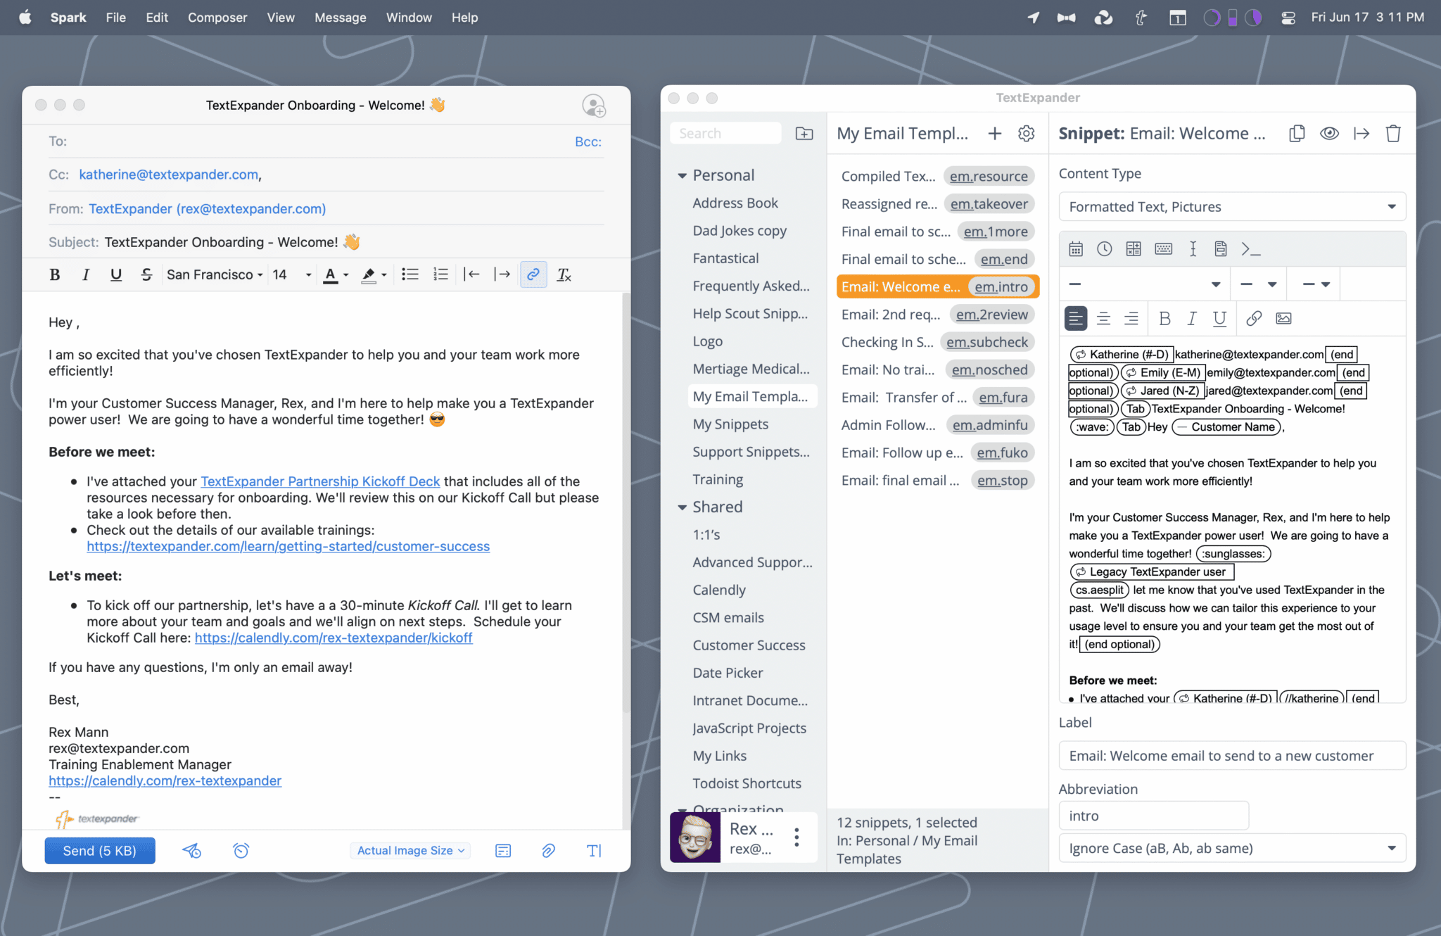Viewport: 1441px width, 936px height.
Task: Insert cursor position macro icon
Action: click(1193, 248)
